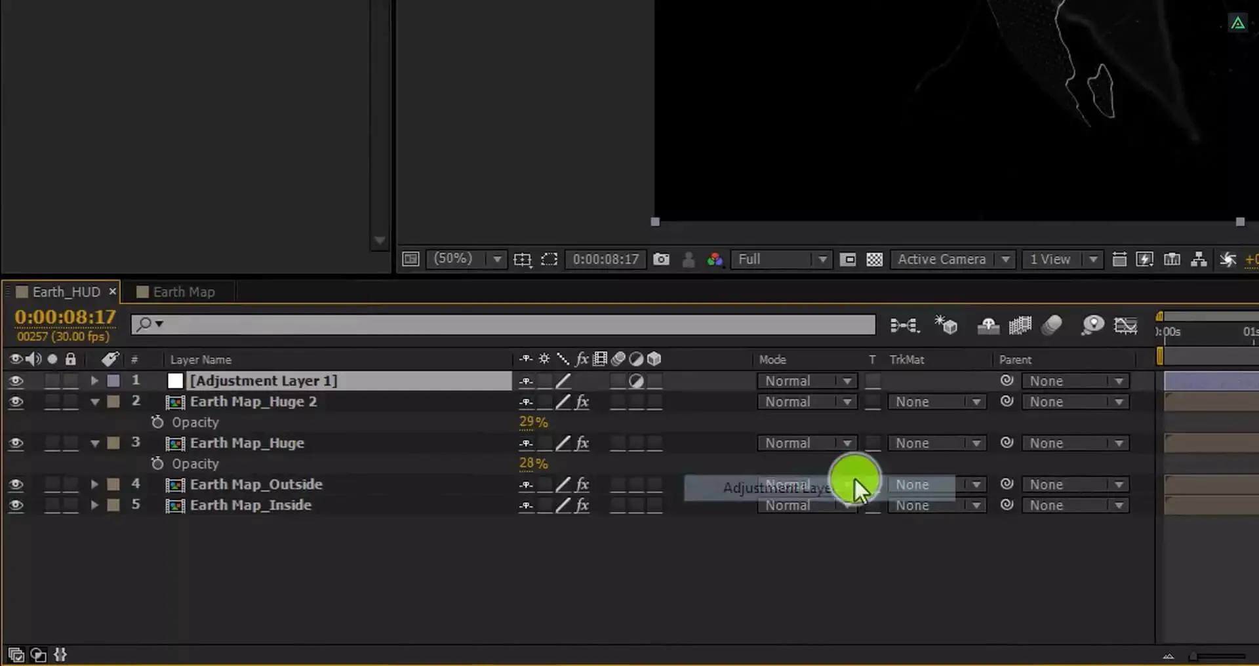Click the Take Snapshot camera icon
The image size is (1259, 666).
[x=661, y=260]
